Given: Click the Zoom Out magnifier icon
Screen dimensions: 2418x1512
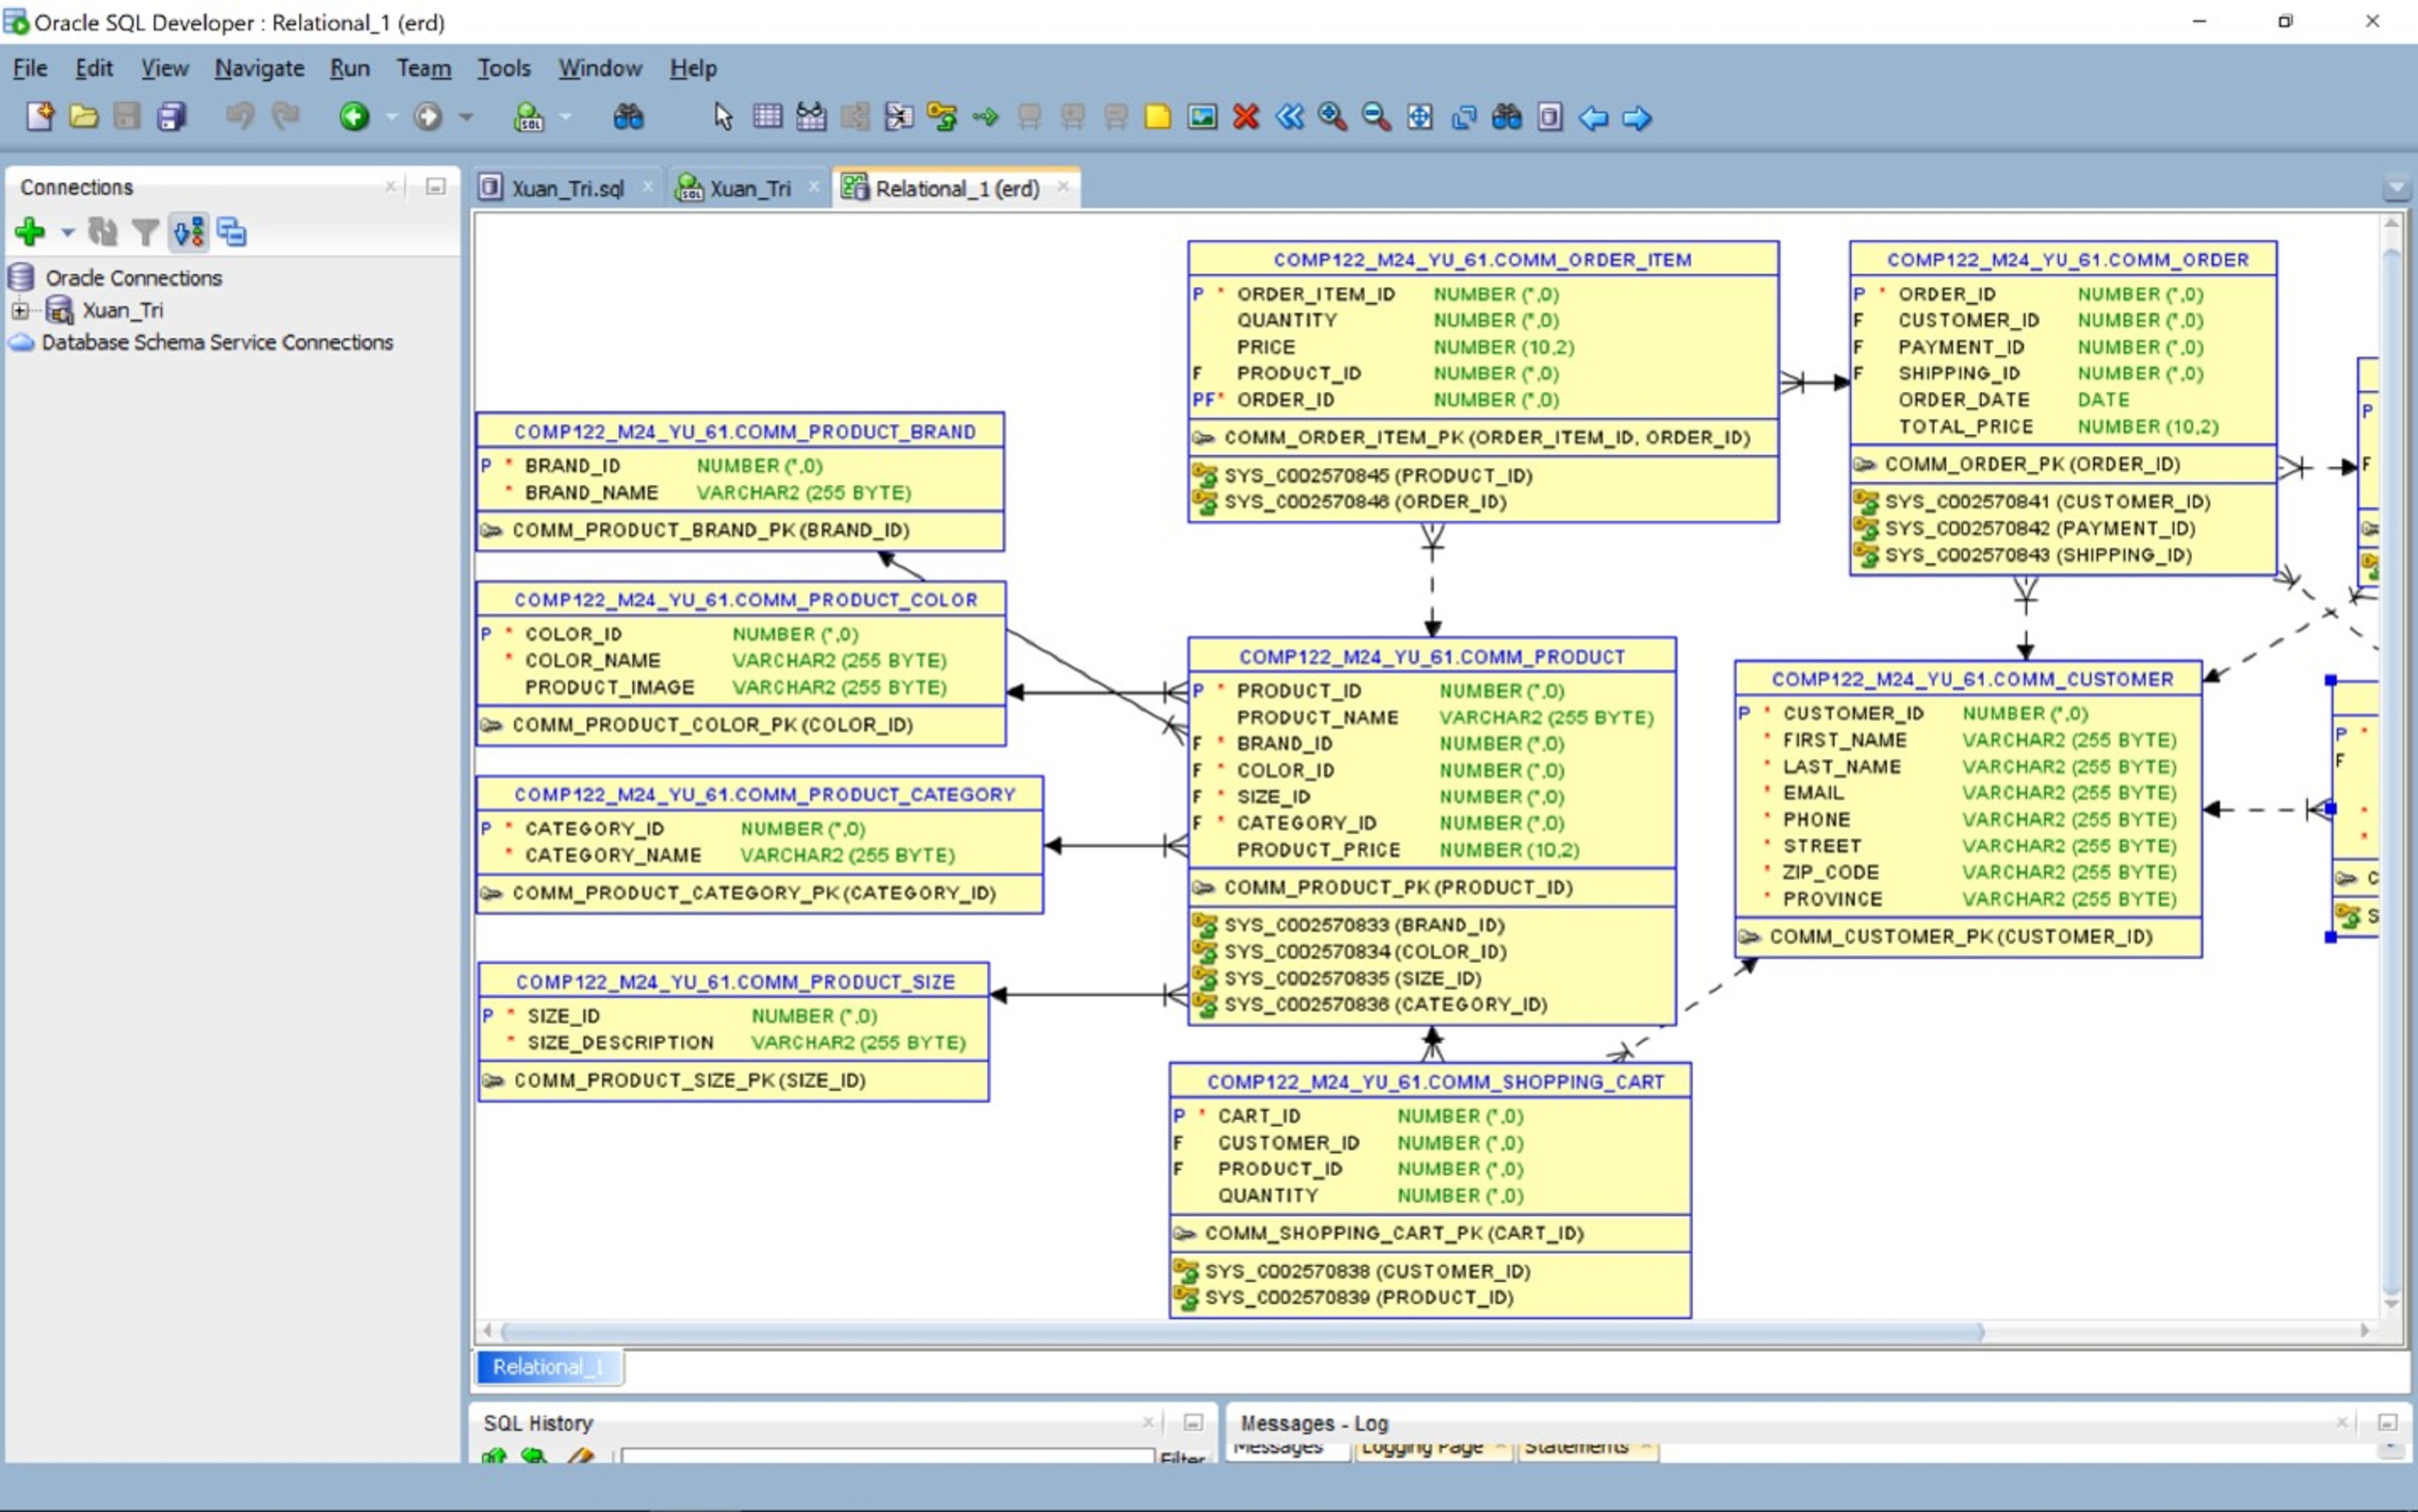Looking at the screenshot, I should coord(1376,117).
